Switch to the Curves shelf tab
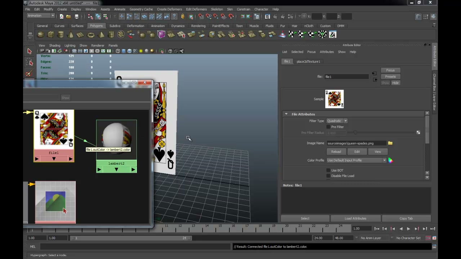The image size is (461, 259). pyautogui.click(x=59, y=26)
